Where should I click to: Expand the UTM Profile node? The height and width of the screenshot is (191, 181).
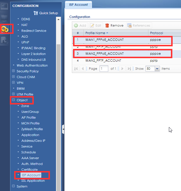click(13, 94)
